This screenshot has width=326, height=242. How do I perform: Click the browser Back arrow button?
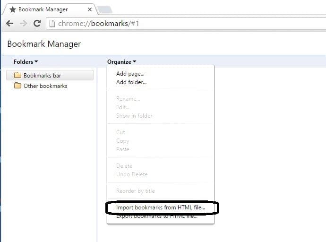(9, 23)
